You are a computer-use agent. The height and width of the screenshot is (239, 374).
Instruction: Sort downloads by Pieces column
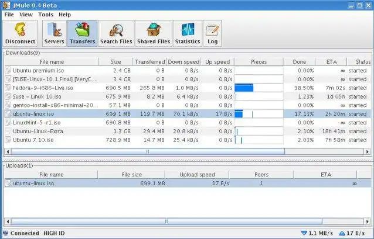point(259,62)
